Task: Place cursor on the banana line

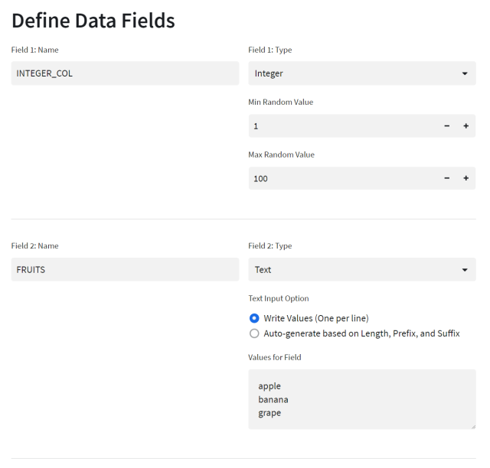Action: (x=273, y=400)
